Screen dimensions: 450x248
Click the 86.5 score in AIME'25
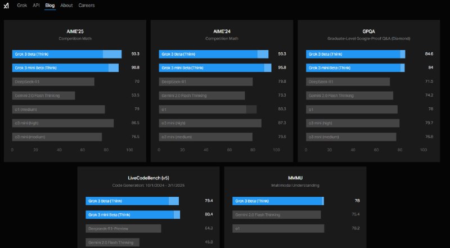click(136, 123)
